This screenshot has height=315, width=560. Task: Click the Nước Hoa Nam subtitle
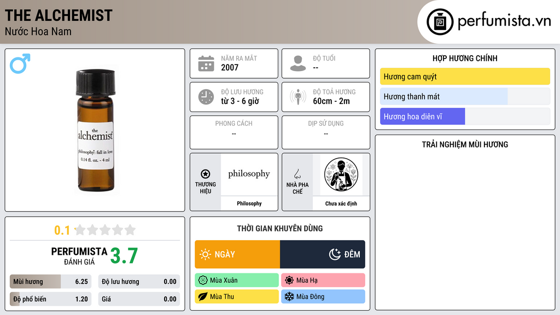point(38,32)
